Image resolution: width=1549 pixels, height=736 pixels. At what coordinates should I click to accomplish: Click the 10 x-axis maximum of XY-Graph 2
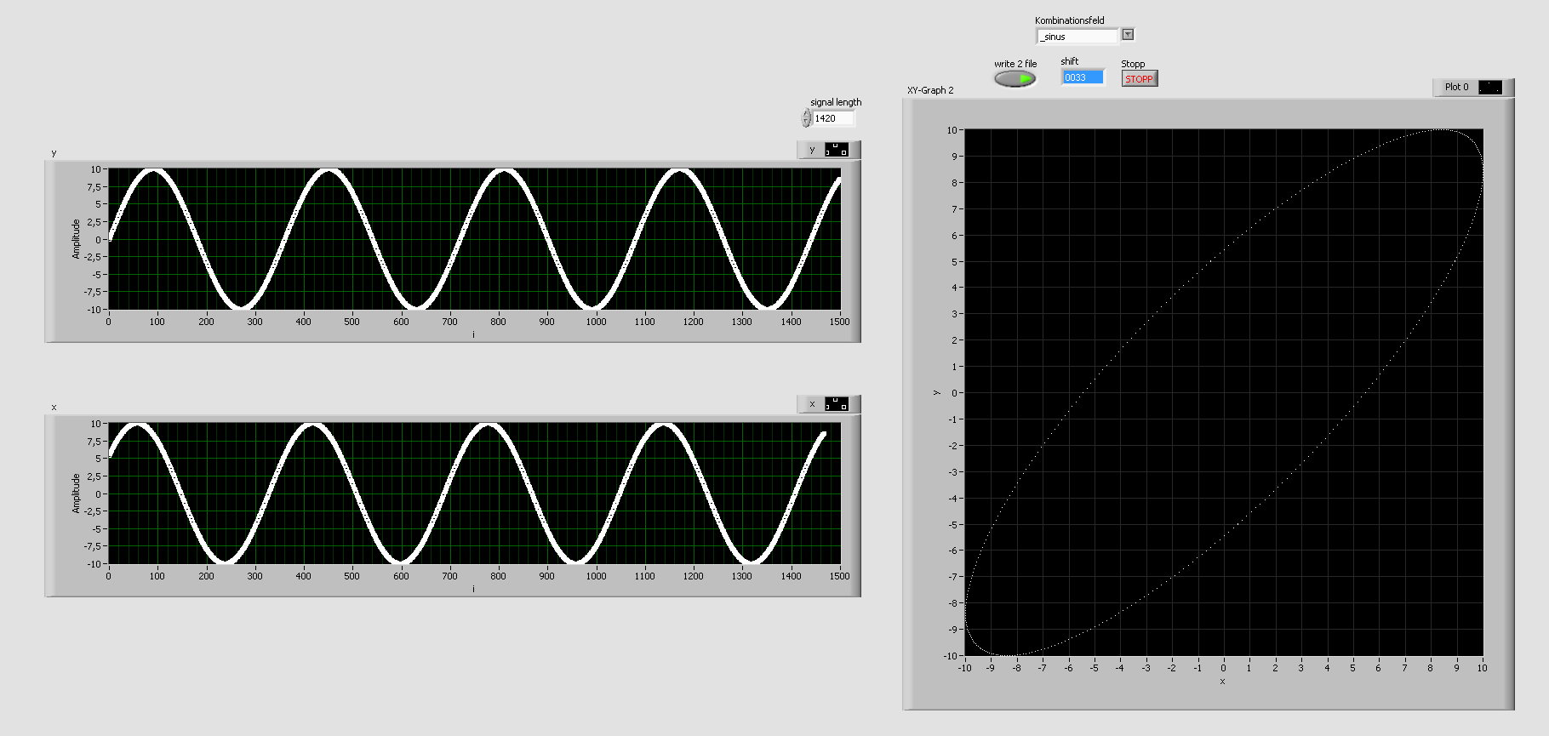(1482, 668)
